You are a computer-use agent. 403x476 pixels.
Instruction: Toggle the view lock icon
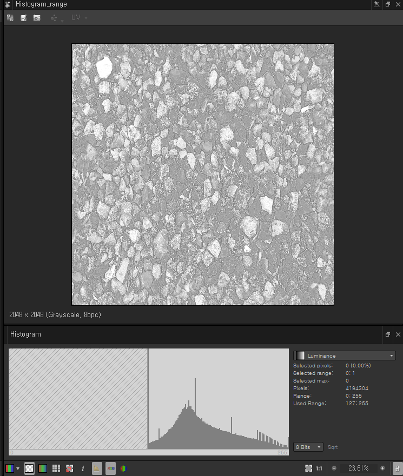[397, 468]
